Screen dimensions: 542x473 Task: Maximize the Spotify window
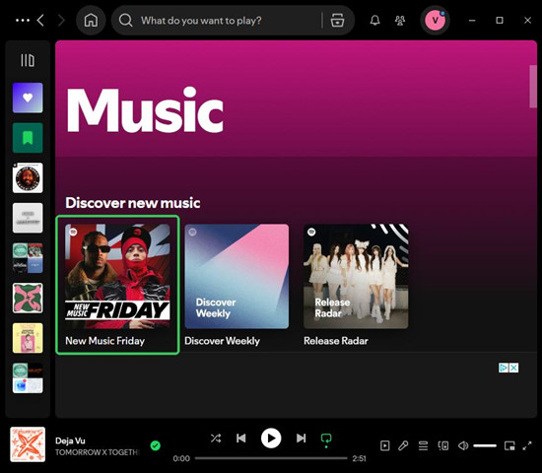[x=500, y=21]
